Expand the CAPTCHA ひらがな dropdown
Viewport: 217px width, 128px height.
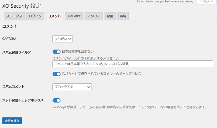click(x=63, y=39)
